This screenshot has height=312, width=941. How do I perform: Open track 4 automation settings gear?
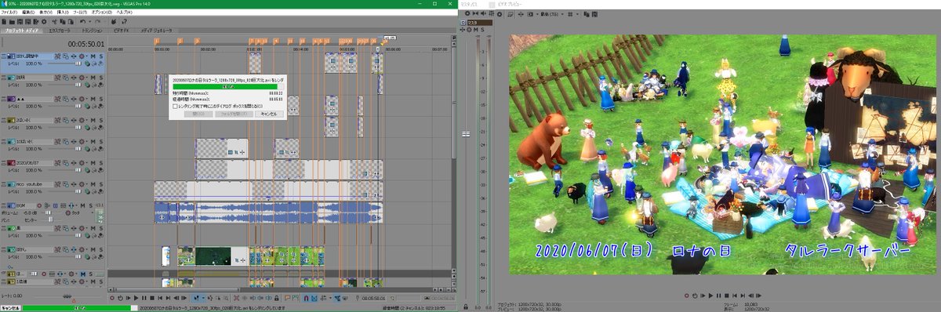[x=82, y=120]
